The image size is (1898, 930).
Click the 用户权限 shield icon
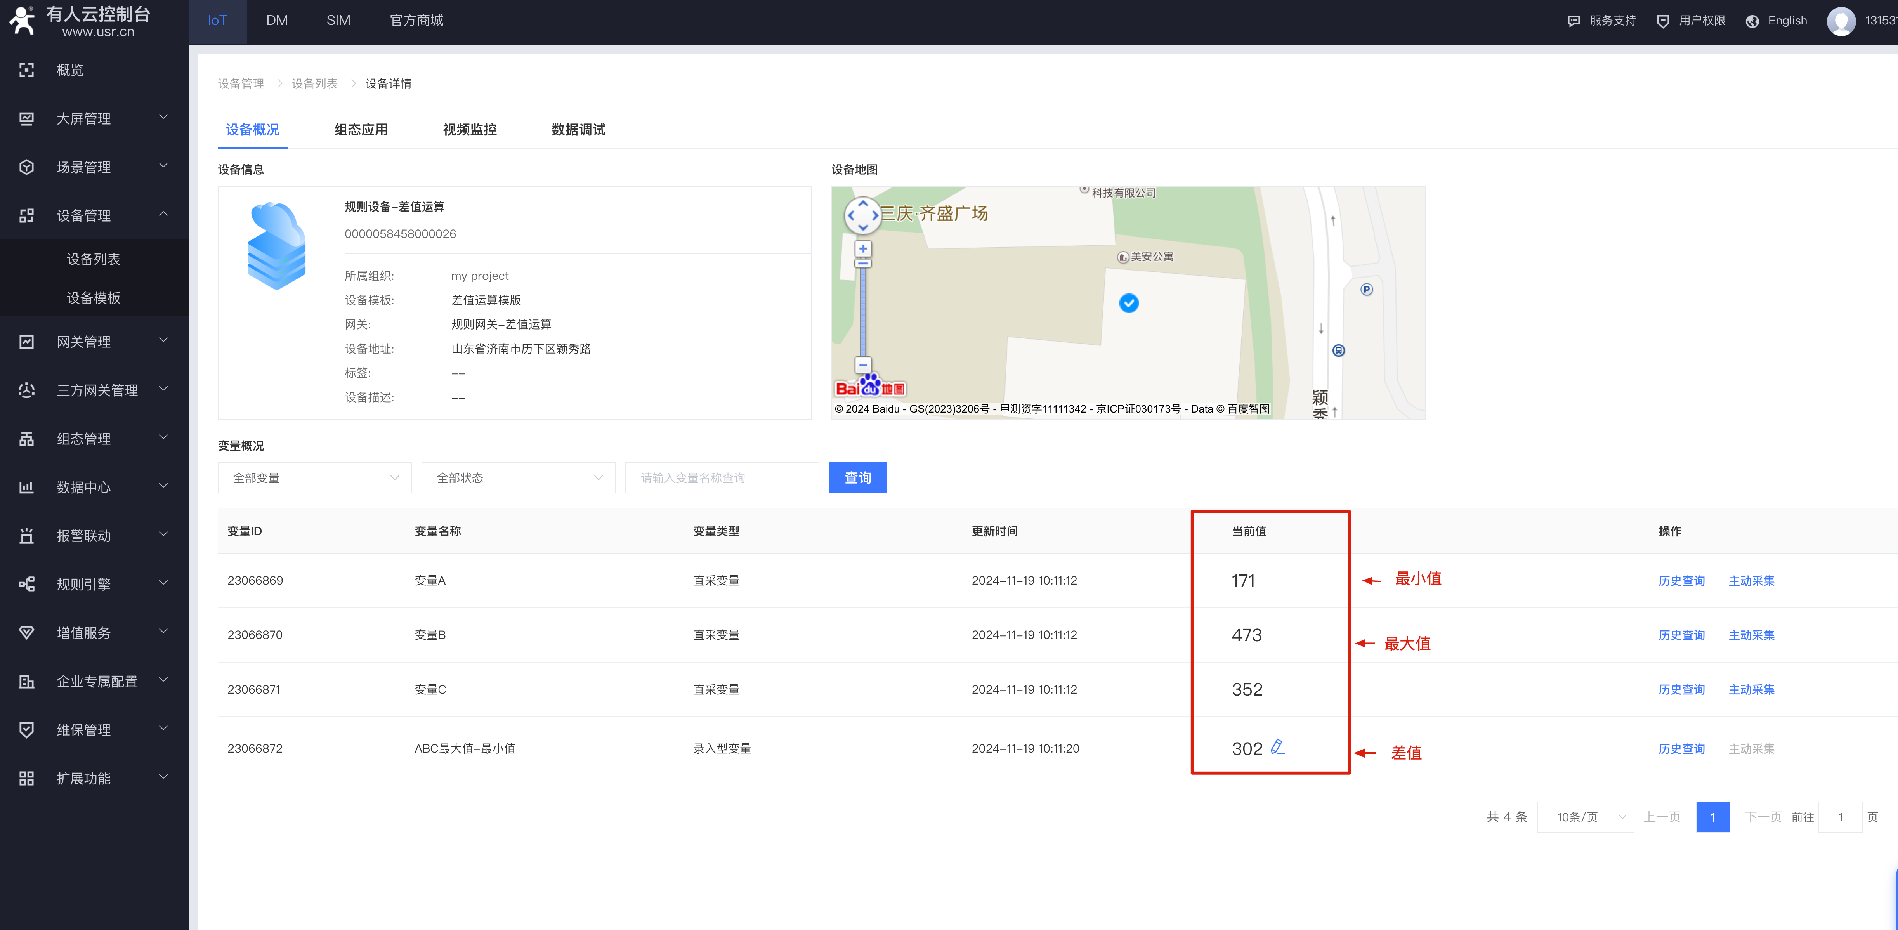tap(1663, 21)
